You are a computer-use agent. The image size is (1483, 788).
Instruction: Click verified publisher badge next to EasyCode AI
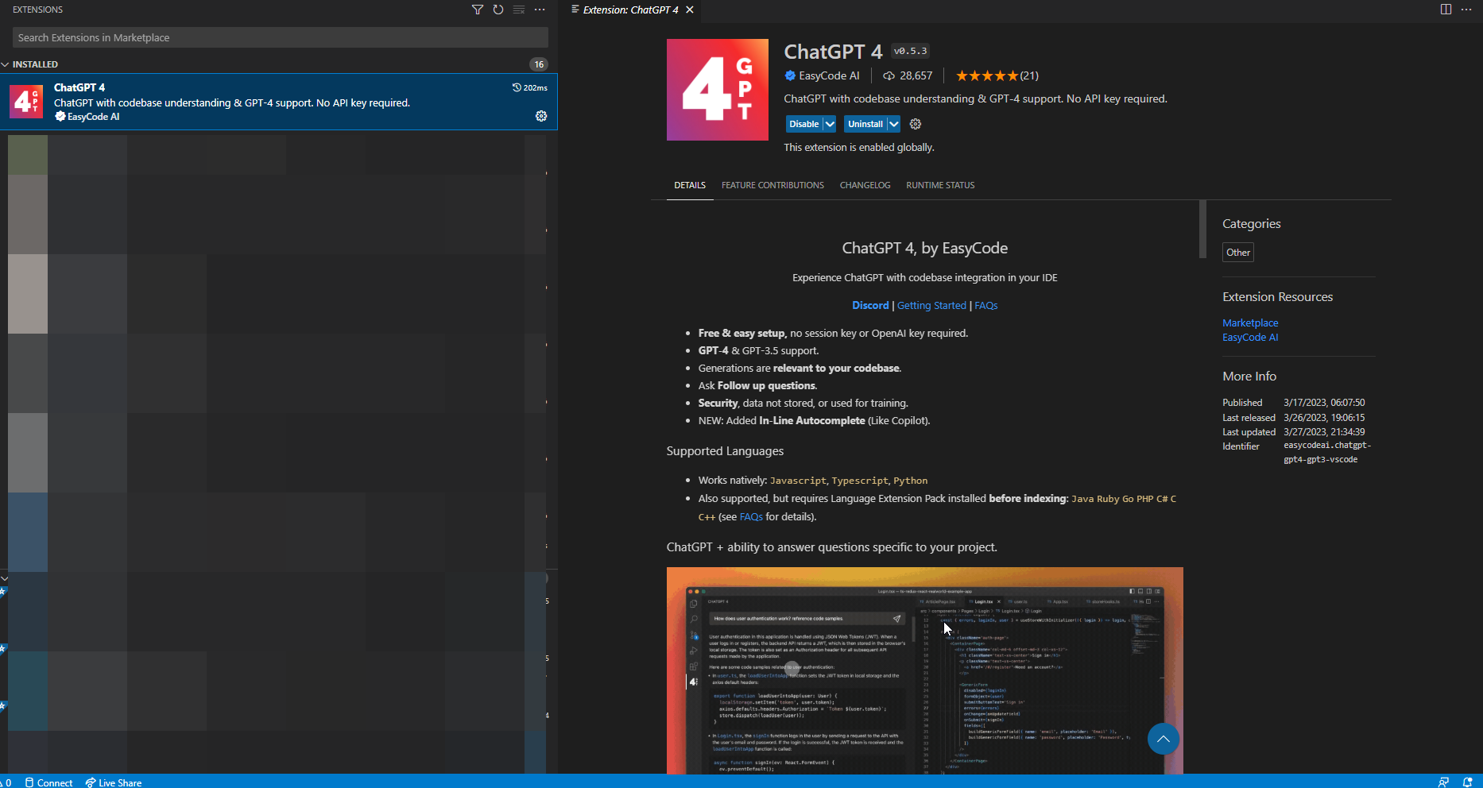click(790, 75)
